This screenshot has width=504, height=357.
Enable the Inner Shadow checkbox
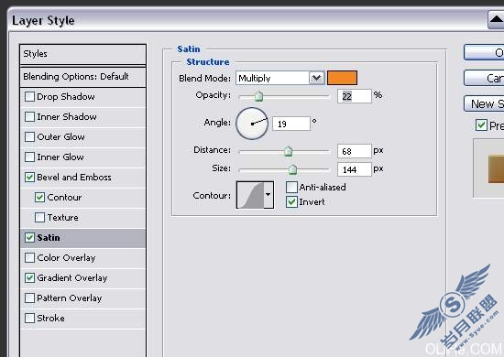click(29, 117)
